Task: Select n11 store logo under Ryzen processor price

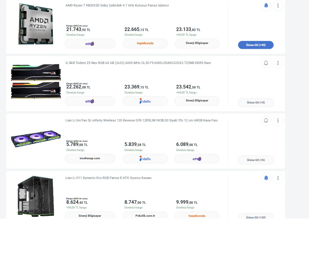Action: (90, 44)
